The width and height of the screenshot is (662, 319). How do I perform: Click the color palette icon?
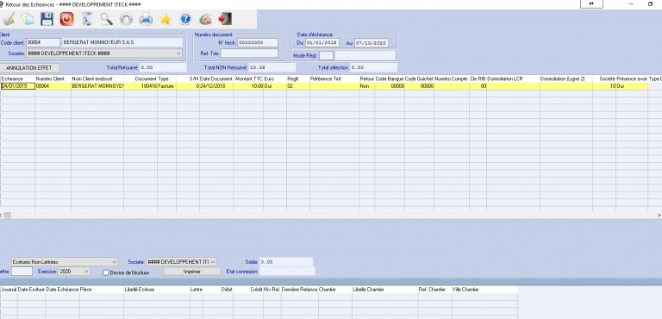pyautogui.click(x=205, y=19)
